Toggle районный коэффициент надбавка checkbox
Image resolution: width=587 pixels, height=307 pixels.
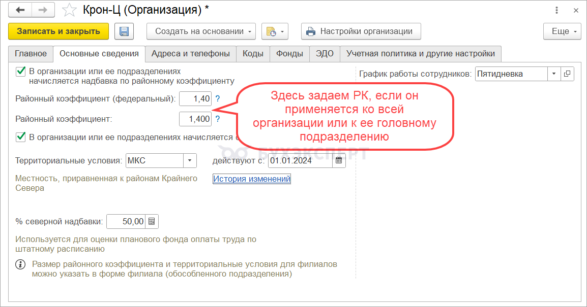click(20, 72)
